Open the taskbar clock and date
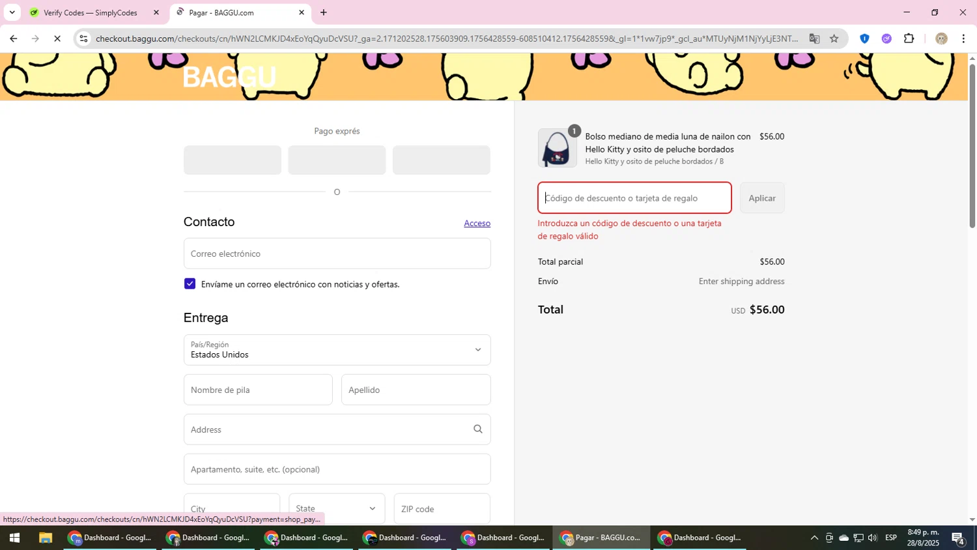This screenshot has height=550, width=977. coord(924,538)
